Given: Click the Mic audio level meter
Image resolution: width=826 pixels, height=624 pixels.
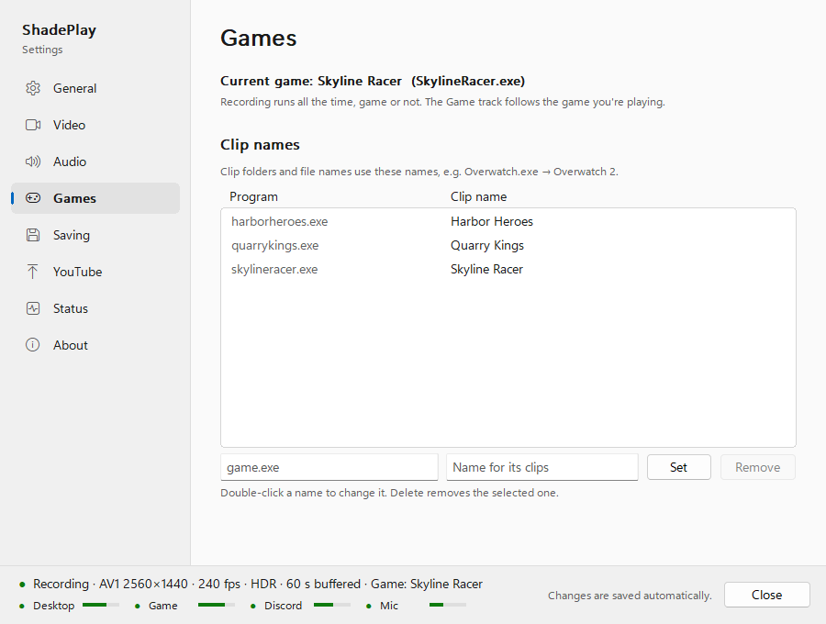Looking at the screenshot, I should click(x=448, y=605).
